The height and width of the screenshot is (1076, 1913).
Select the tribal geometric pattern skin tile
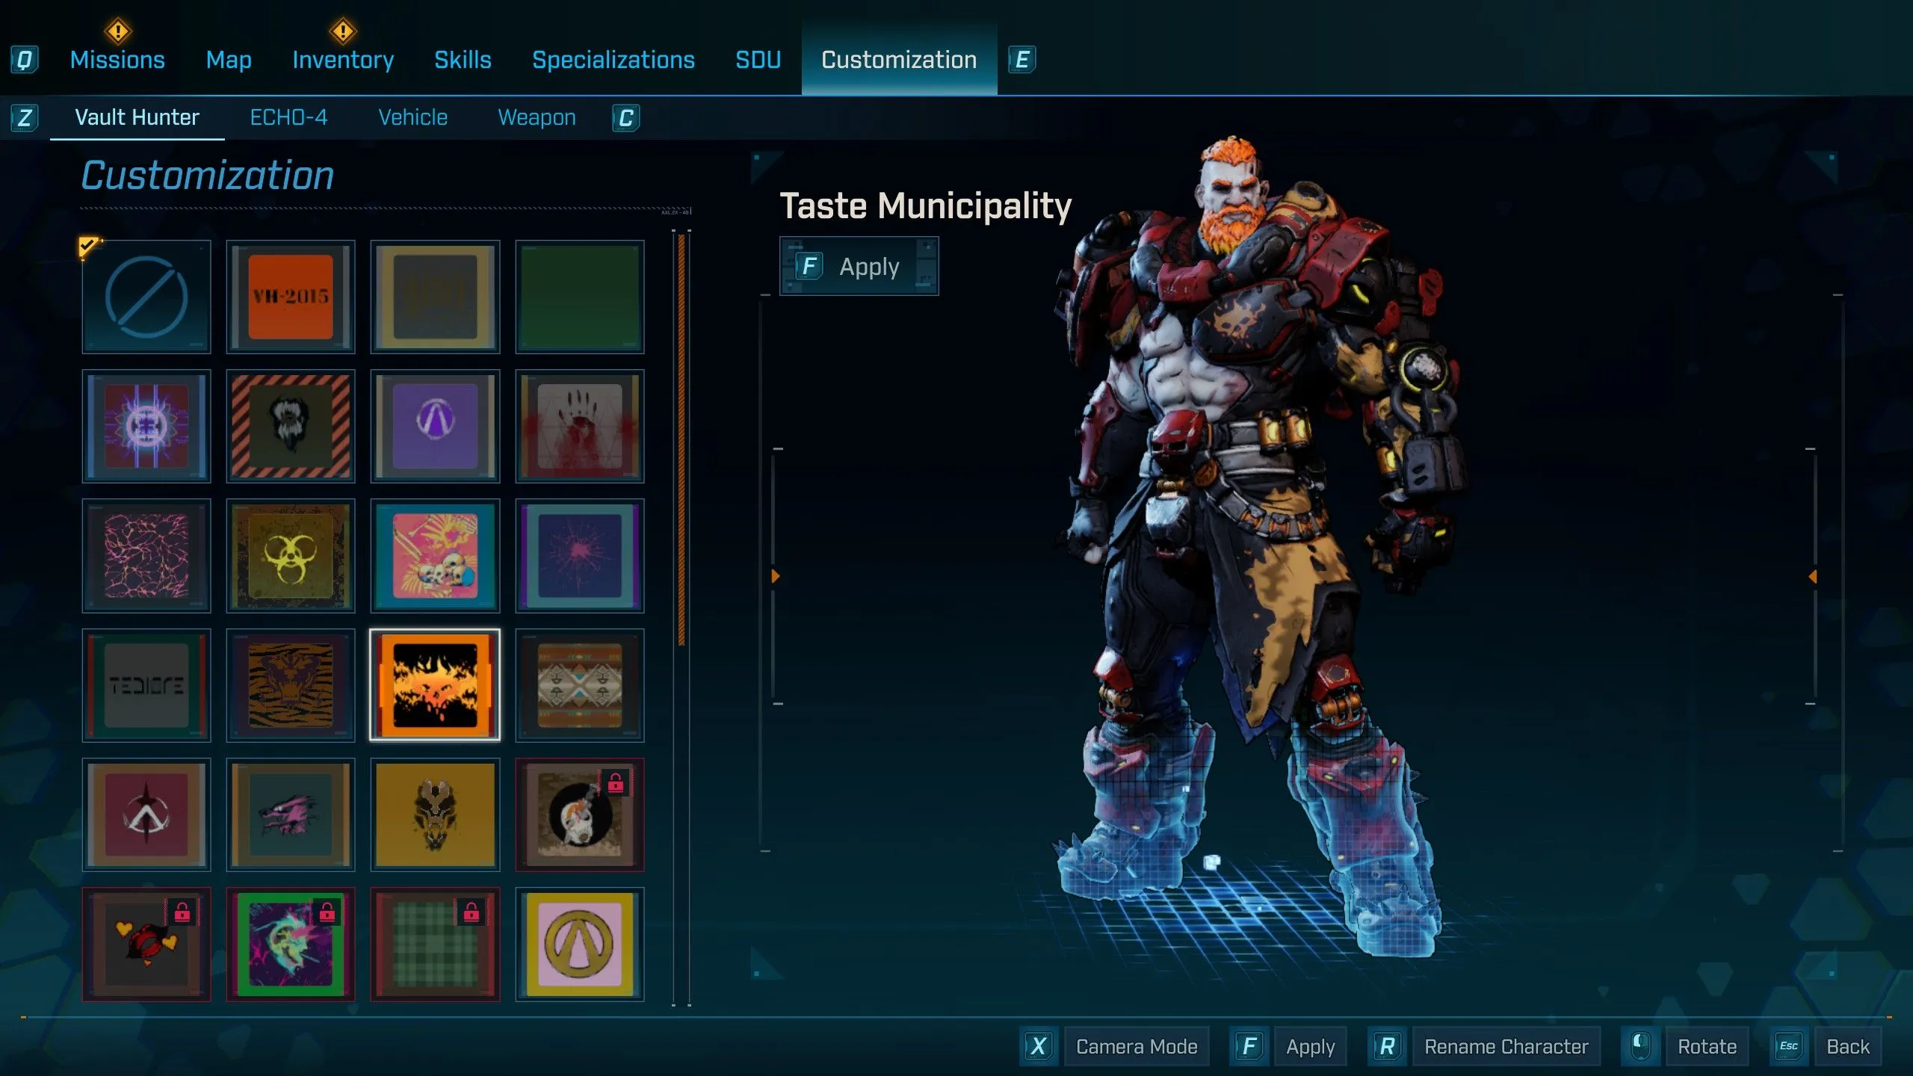(x=580, y=685)
